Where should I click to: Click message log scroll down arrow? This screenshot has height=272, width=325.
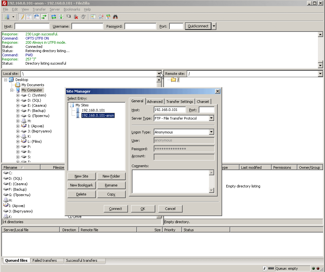pyautogui.click(x=320, y=66)
